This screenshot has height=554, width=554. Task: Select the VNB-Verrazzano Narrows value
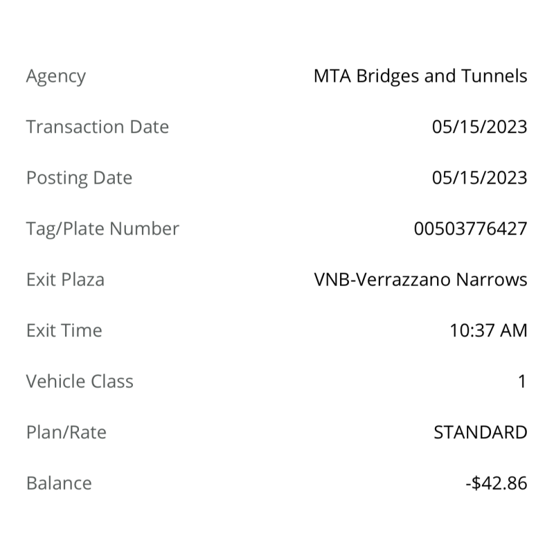point(420,280)
